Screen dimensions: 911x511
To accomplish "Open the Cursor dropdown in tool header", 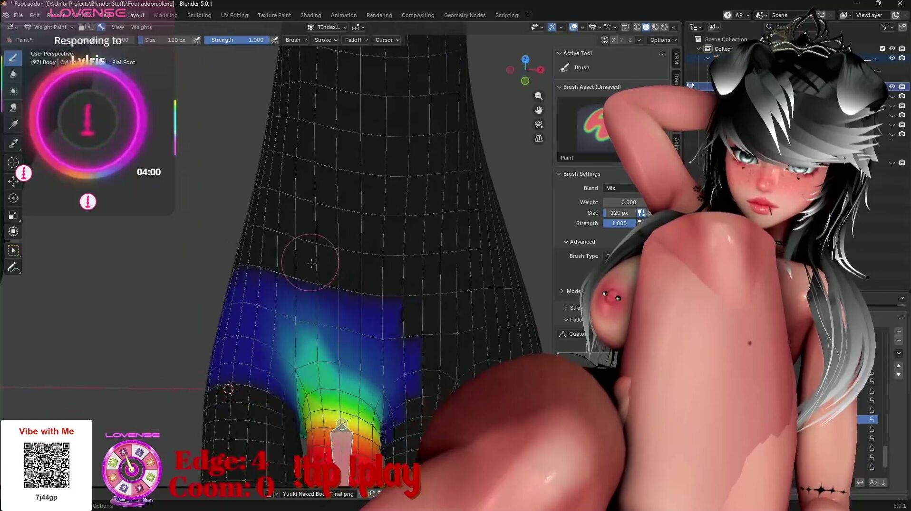I will [387, 40].
